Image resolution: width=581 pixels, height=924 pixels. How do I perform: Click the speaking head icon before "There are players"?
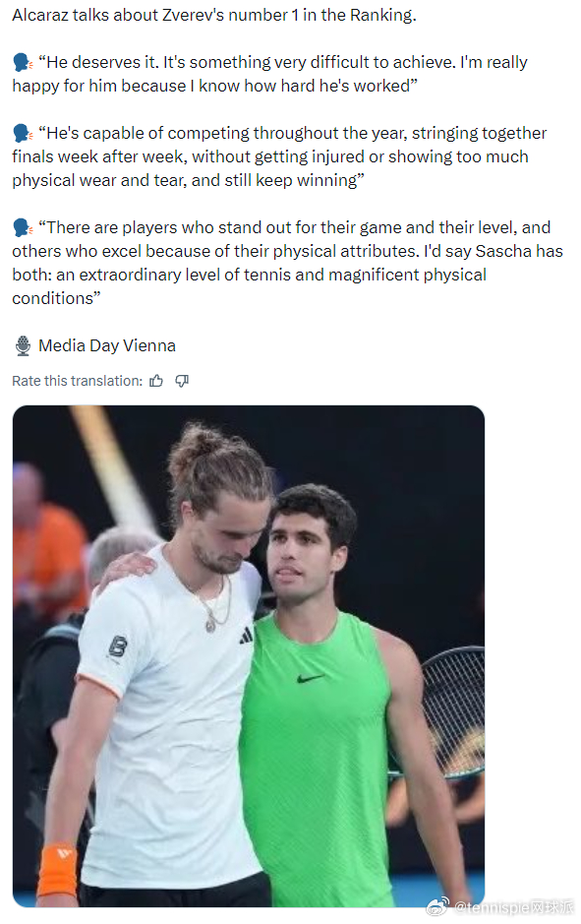click(x=23, y=227)
